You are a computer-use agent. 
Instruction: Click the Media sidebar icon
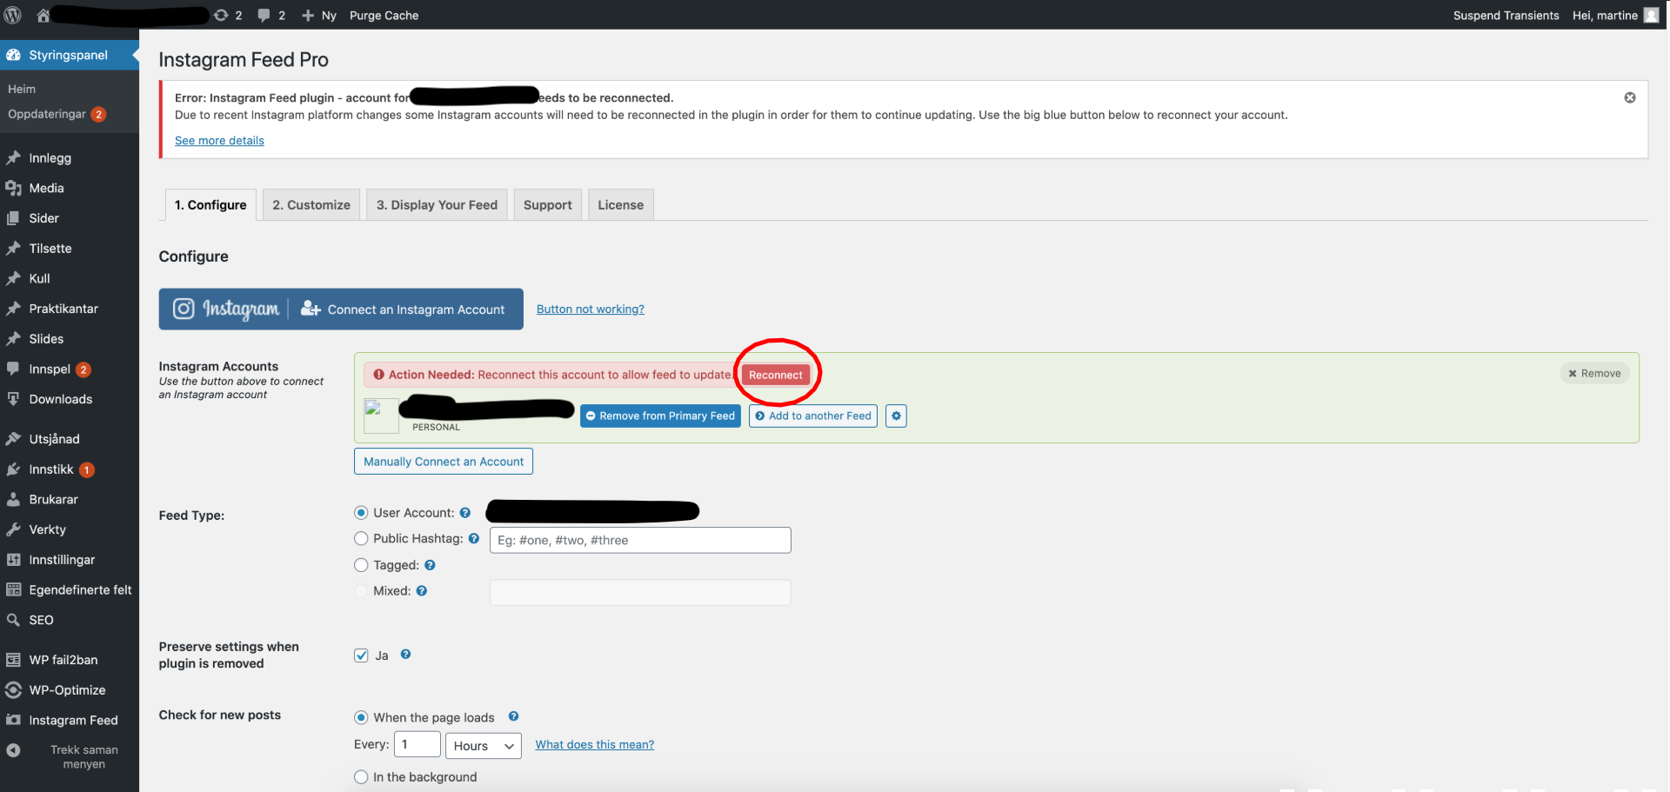pyautogui.click(x=13, y=188)
